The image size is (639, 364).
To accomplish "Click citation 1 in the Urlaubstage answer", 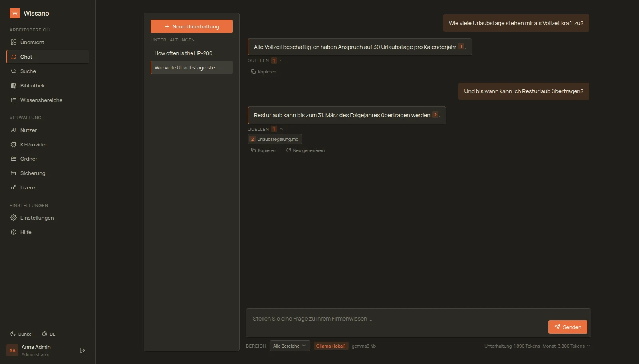I will (461, 46).
